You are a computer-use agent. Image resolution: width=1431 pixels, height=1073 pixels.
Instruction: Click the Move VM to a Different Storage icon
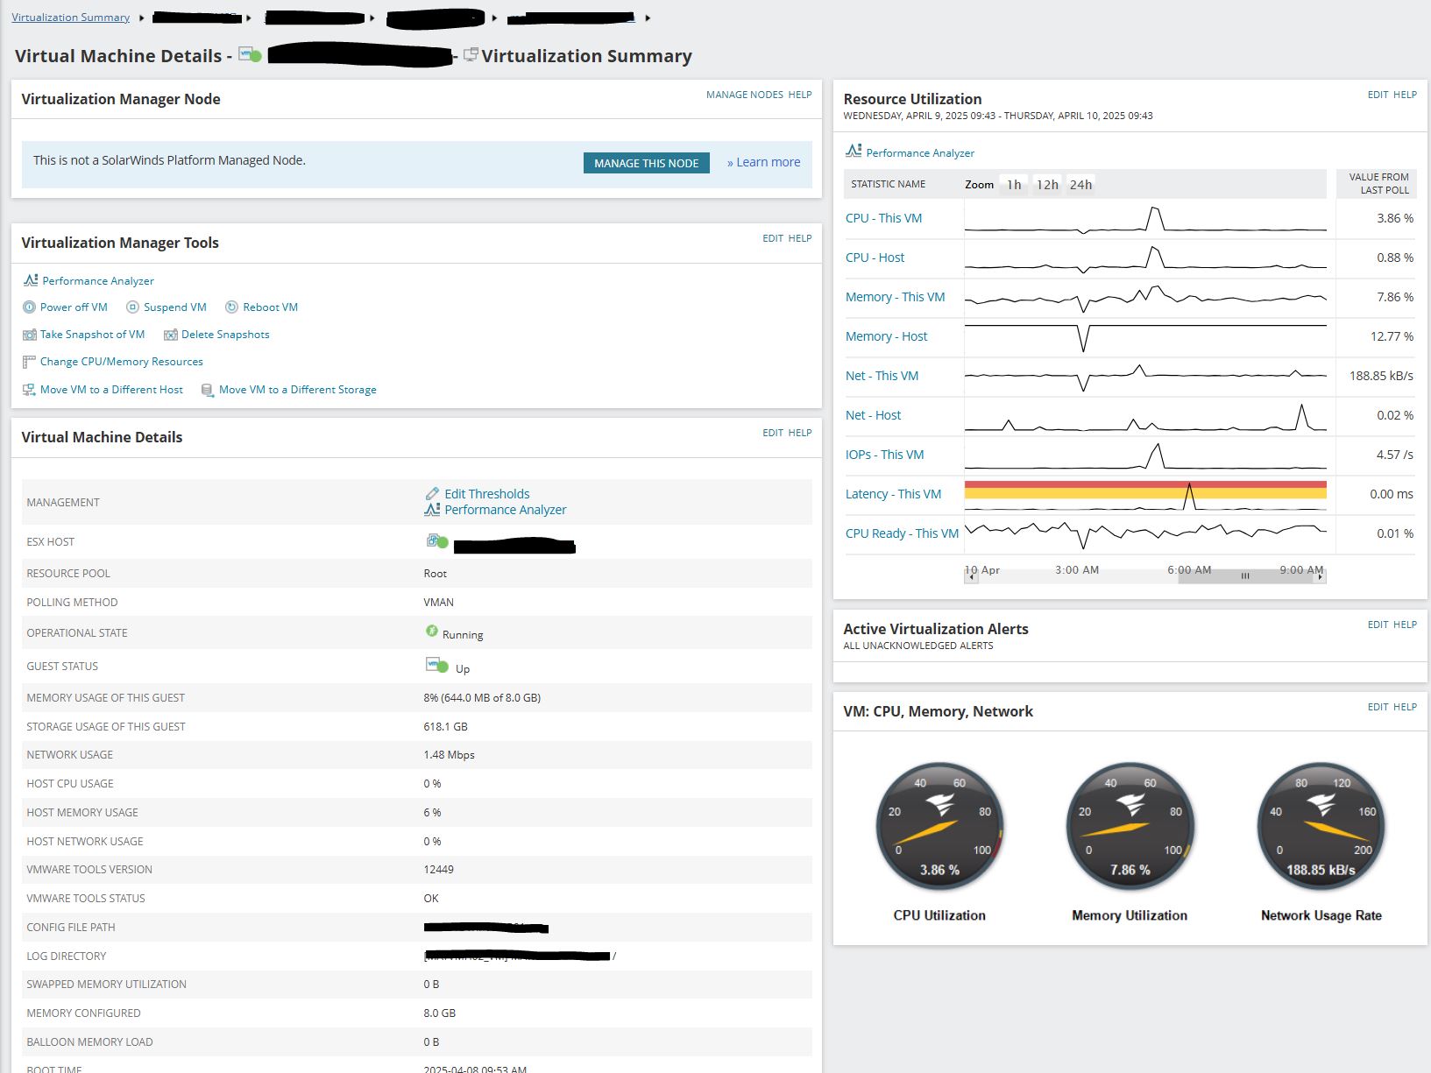(208, 390)
